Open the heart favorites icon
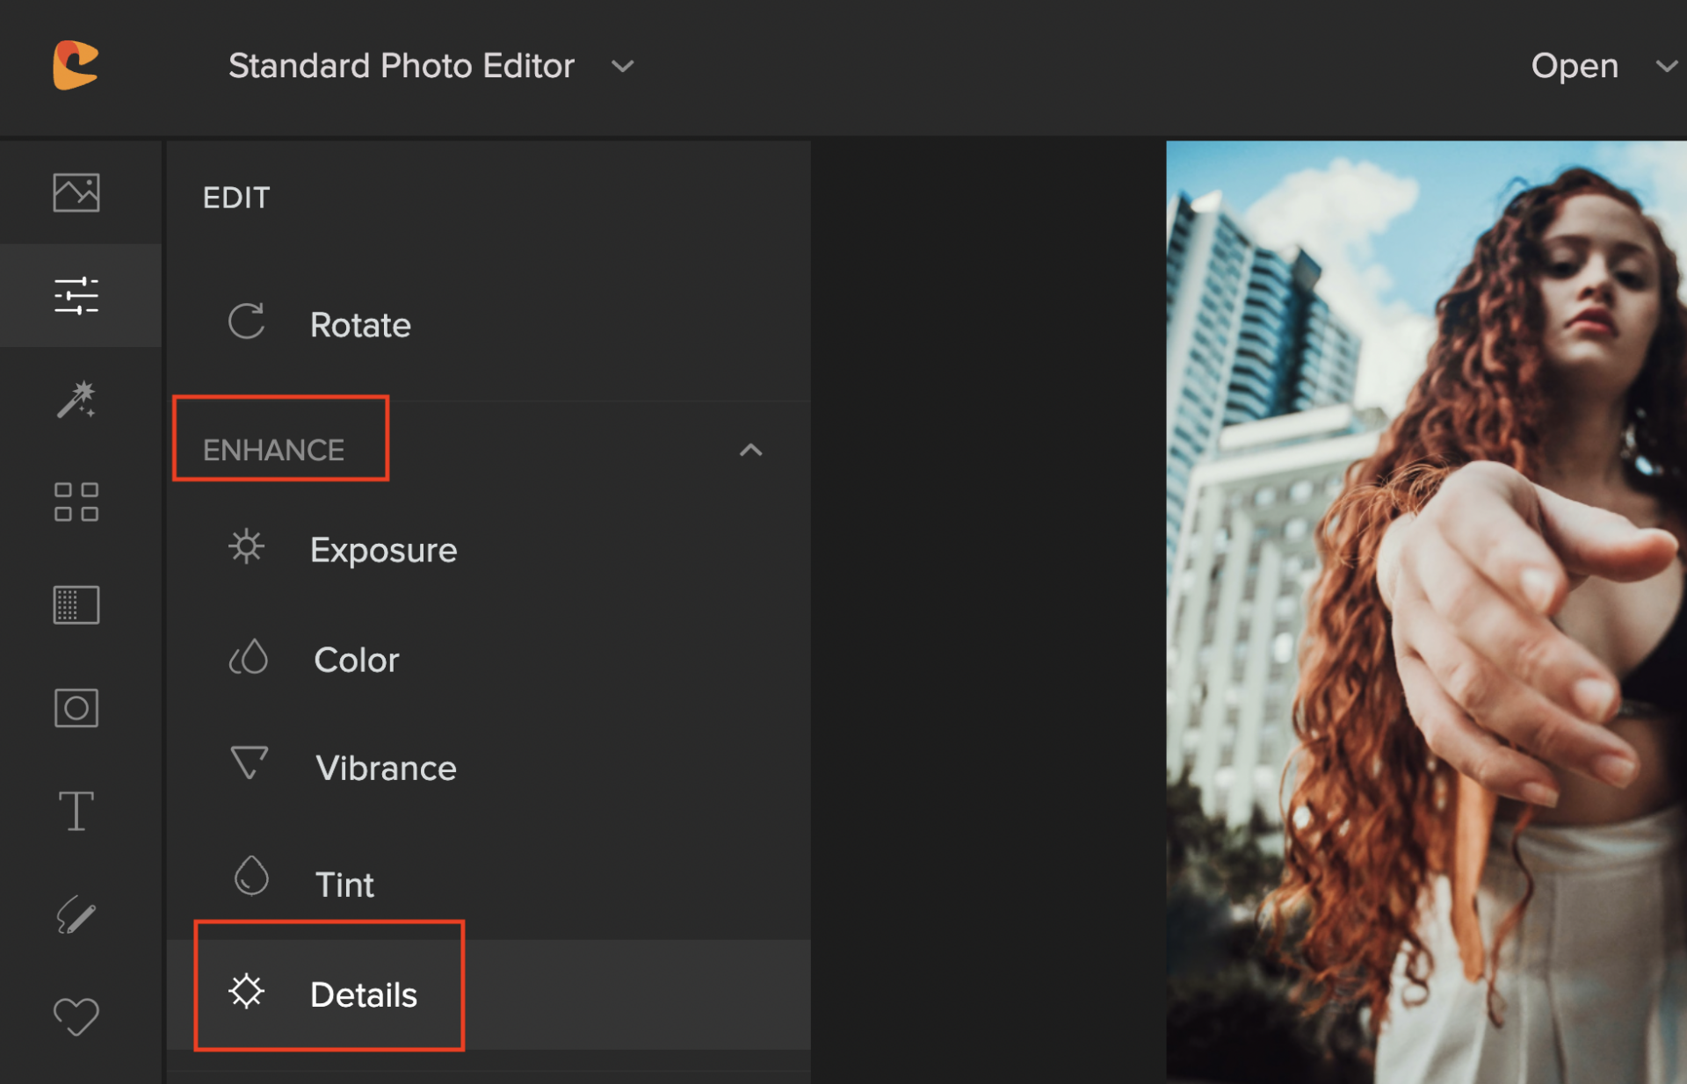 click(76, 1016)
